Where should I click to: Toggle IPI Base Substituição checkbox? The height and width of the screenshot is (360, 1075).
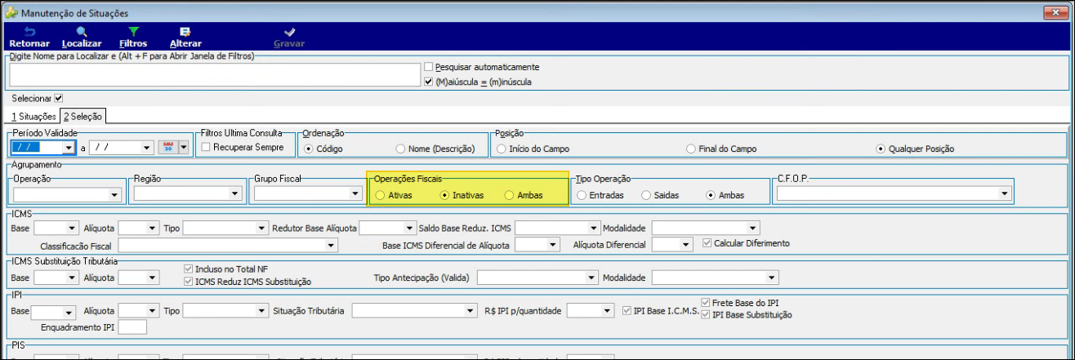pyautogui.click(x=706, y=314)
